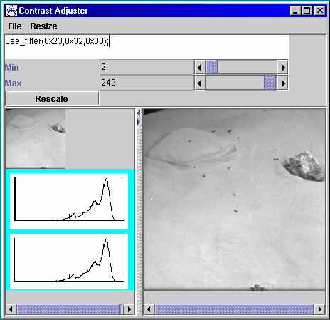Click the Max scrollbar thumb
This screenshot has height=320, width=330.
click(x=270, y=83)
